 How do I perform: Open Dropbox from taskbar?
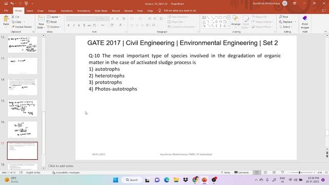tap(186, 180)
